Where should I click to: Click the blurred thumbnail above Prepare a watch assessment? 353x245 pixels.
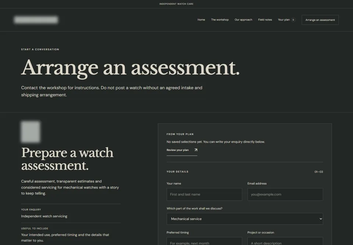31,132
